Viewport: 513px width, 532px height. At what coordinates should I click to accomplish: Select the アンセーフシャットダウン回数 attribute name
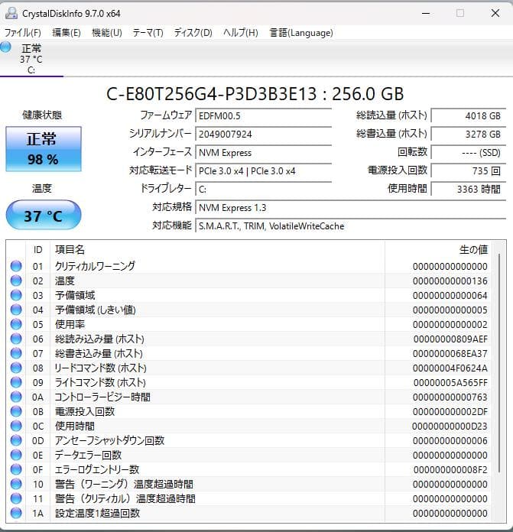(x=109, y=440)
